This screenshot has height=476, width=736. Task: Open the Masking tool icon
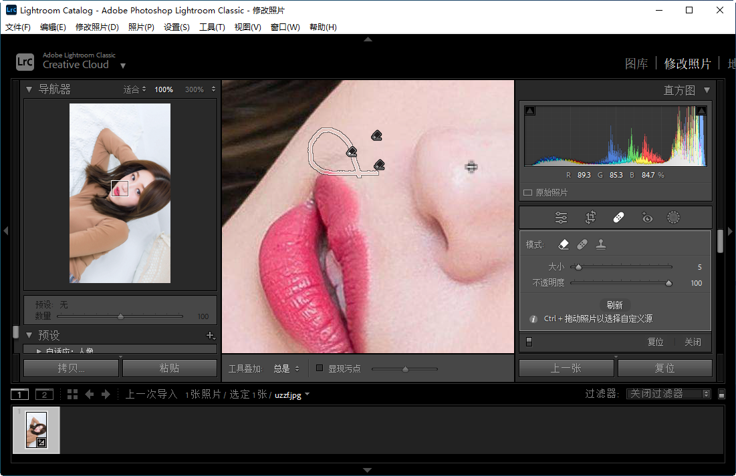(x=673, y=217)
